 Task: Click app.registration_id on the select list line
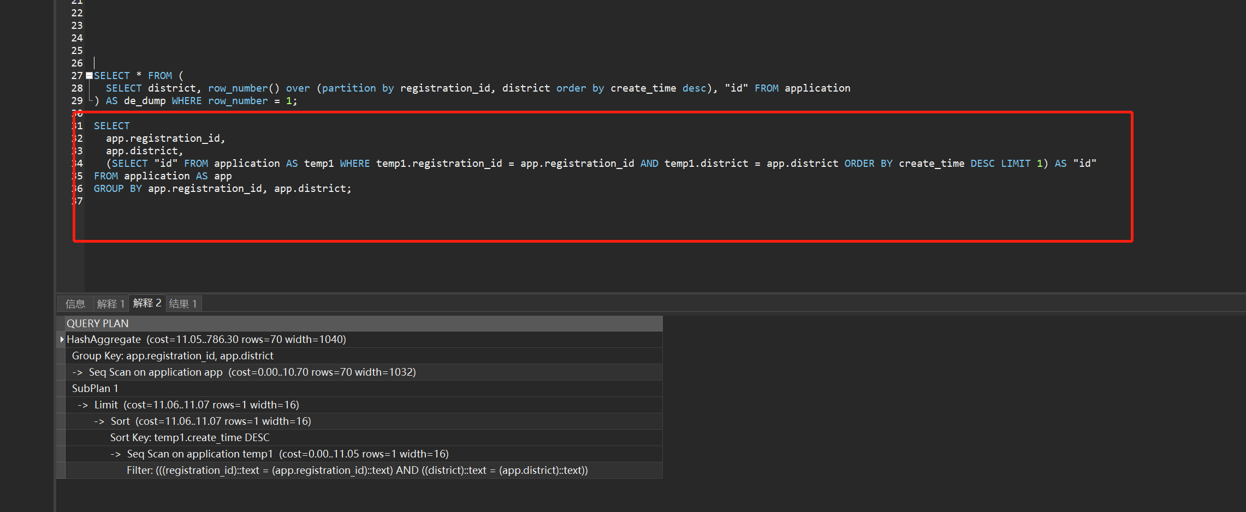tap(165, 138)
